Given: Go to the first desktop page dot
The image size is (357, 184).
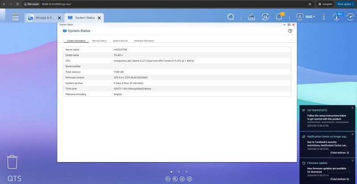Looking at the screenshot, I should coord(171,172).
